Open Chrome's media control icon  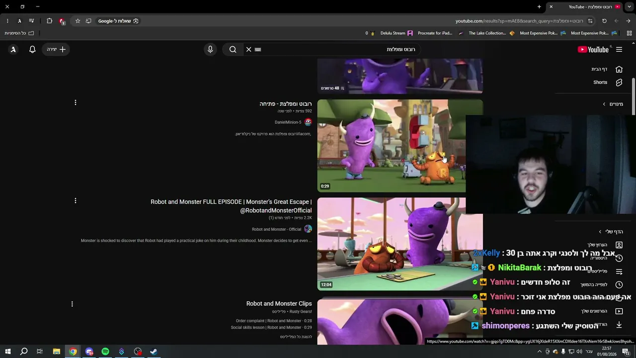(x=31, y=21)
